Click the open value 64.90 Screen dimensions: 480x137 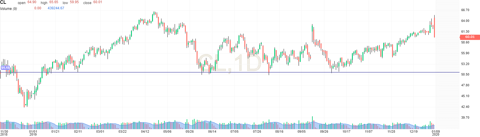[x=32, y=2]
